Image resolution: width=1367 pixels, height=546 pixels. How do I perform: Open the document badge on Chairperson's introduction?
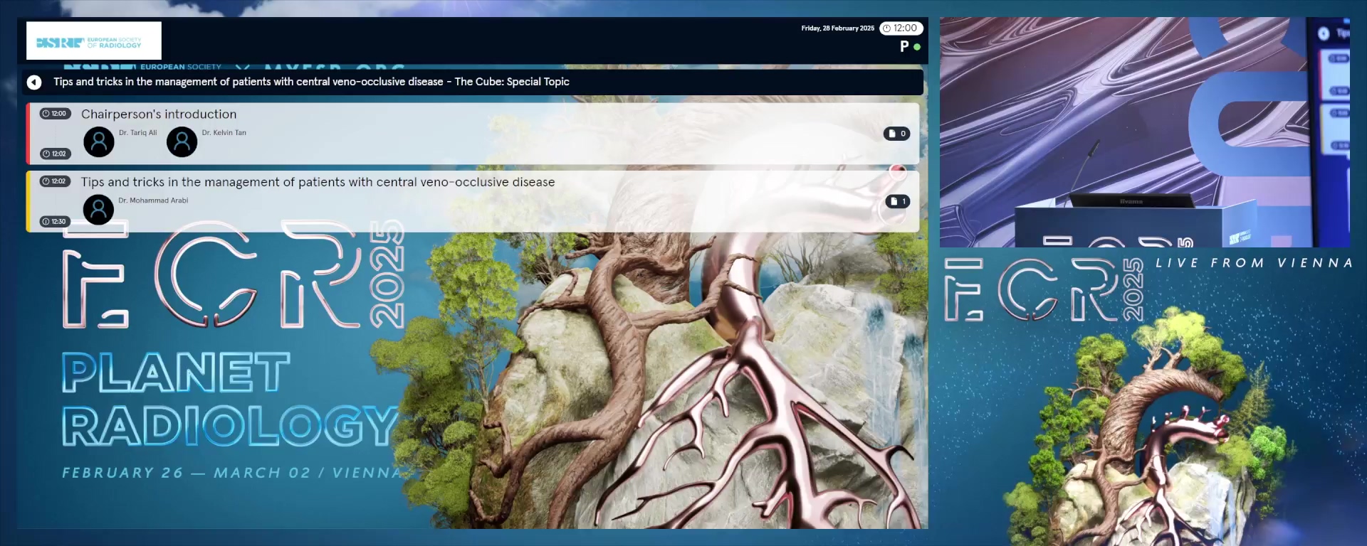point(896,134)
